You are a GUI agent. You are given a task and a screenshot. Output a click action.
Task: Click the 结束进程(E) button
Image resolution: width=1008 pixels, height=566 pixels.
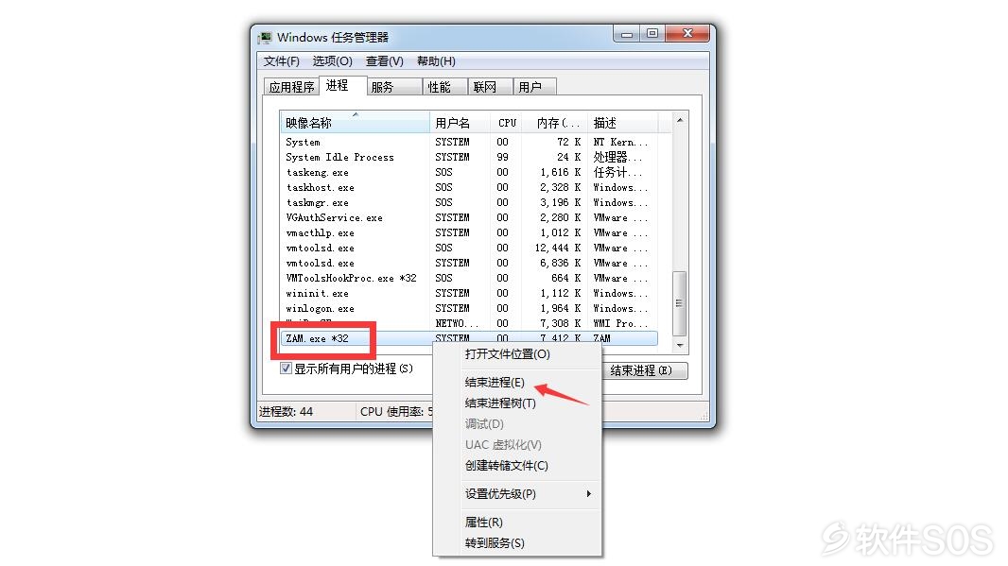coord(646,370)
